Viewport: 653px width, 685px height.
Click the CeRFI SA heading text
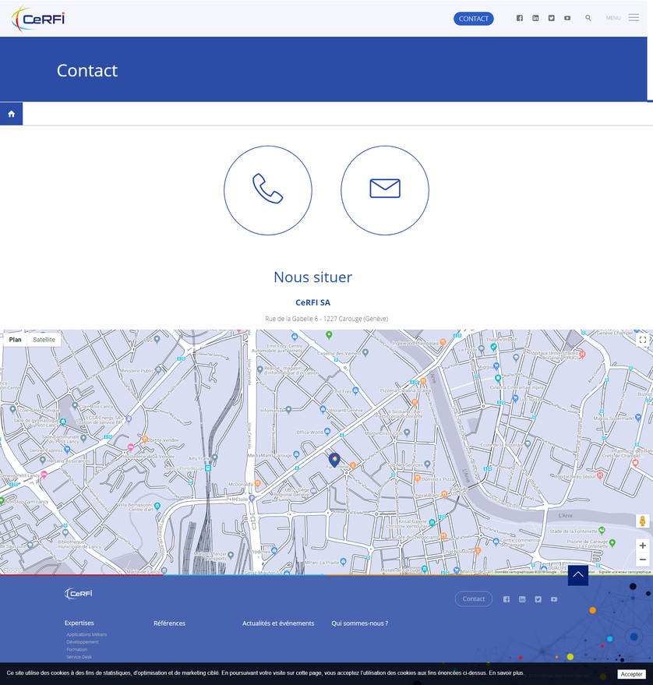[312, 302]
